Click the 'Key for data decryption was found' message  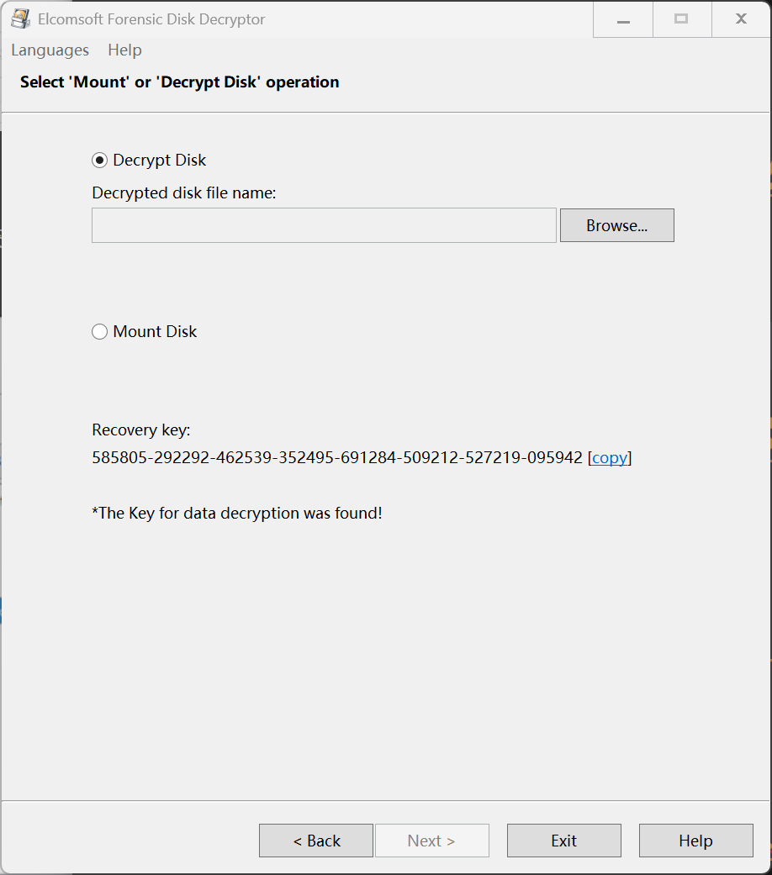tap(237, 513)
